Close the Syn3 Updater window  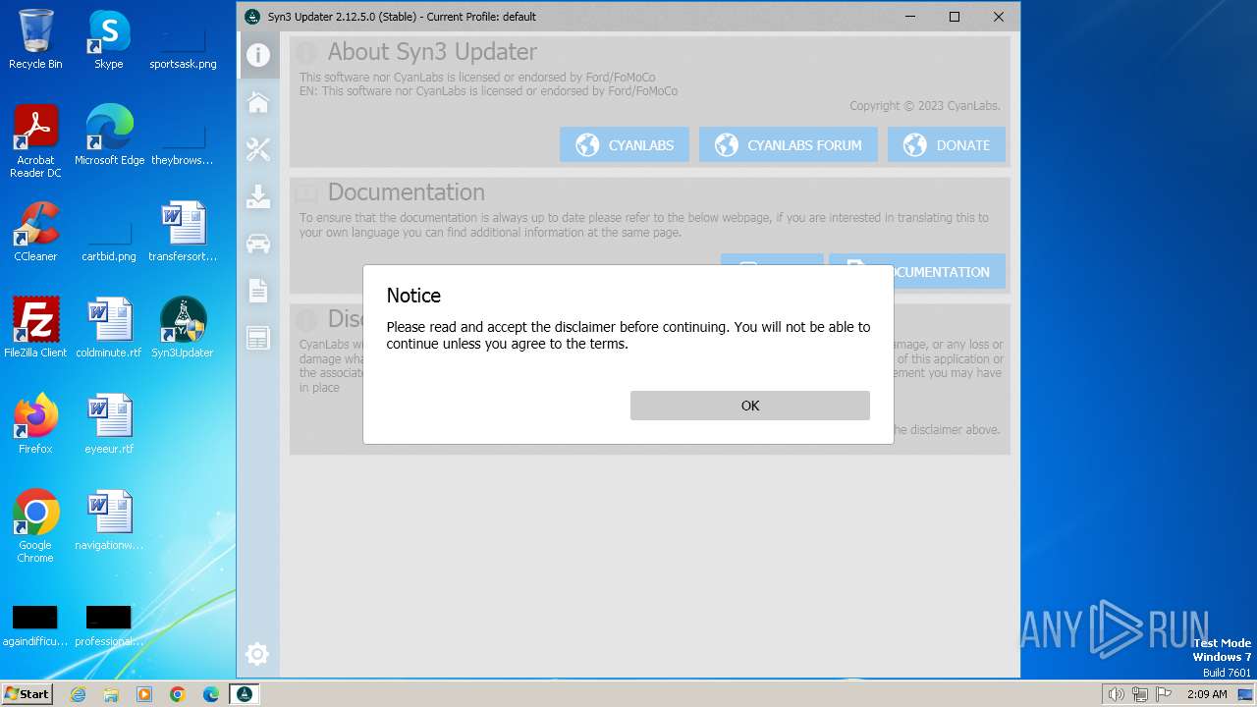click(x=999, y=17)
